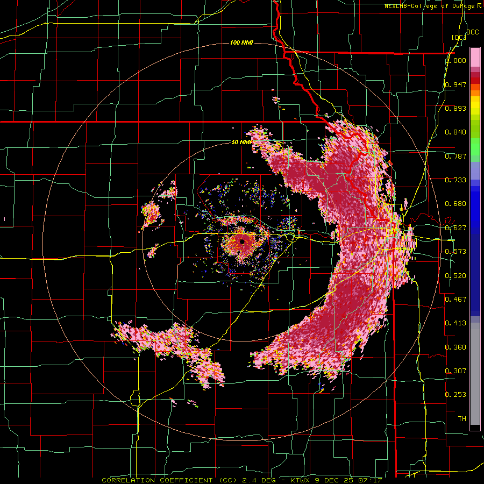484x484 pixels.
Task: Click the NEXLAB-College of DuPage label
Action: click(433, 6)
